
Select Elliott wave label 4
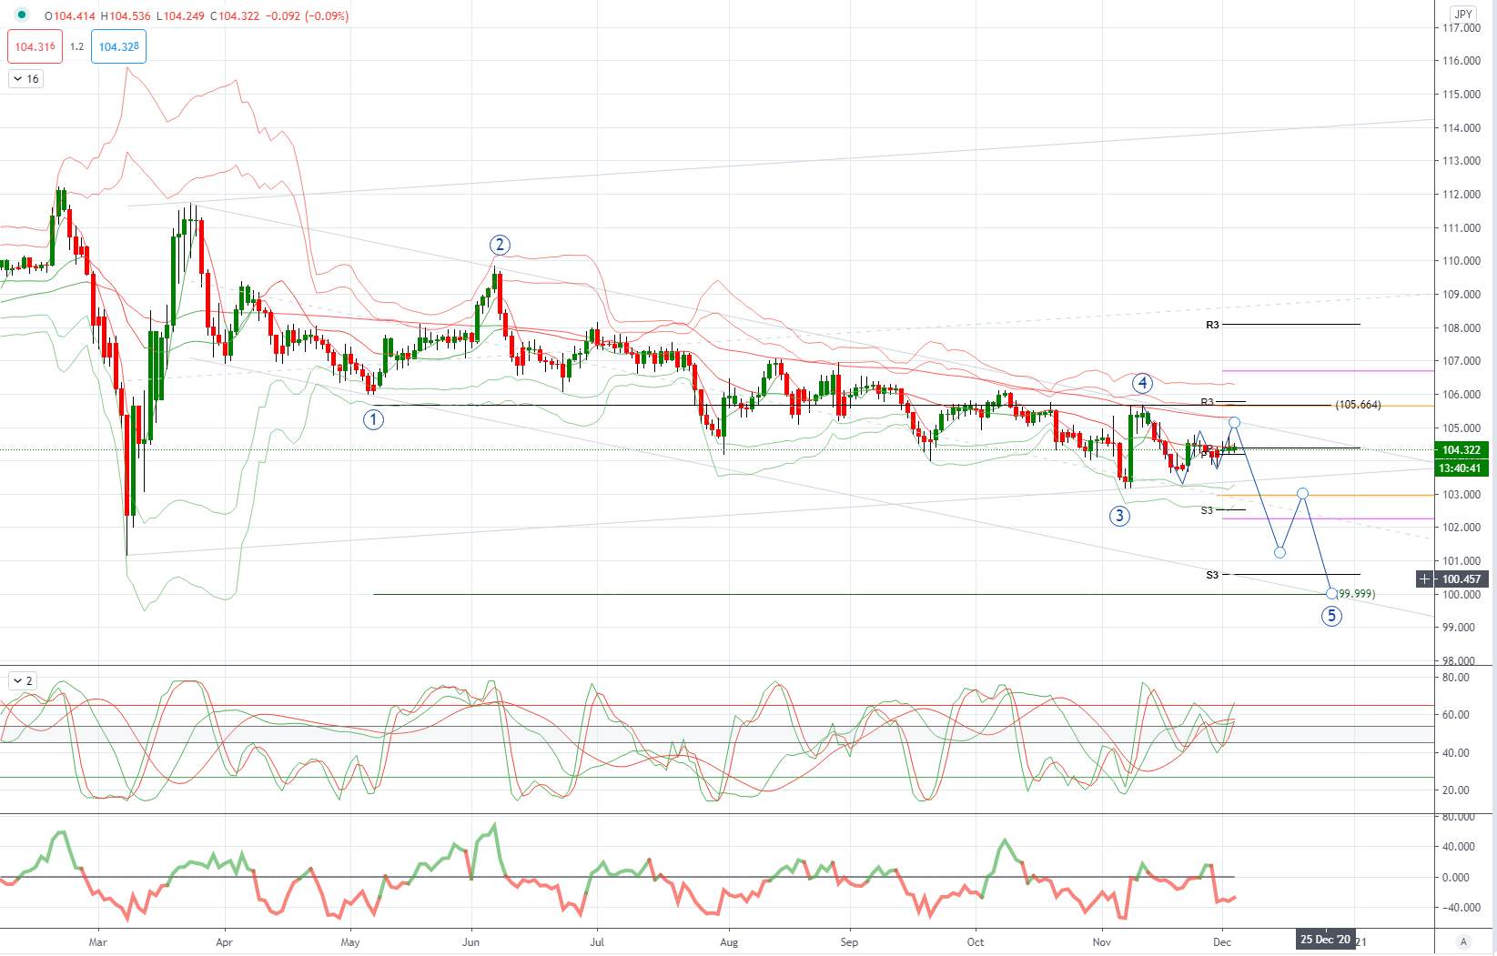coord(1143,383)
